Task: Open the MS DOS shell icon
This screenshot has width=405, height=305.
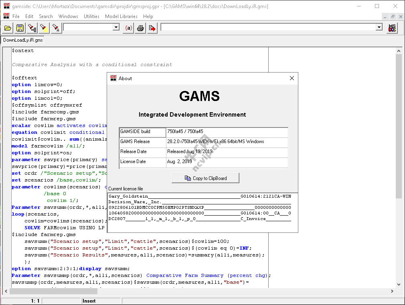Action: [x=392, y=28]
